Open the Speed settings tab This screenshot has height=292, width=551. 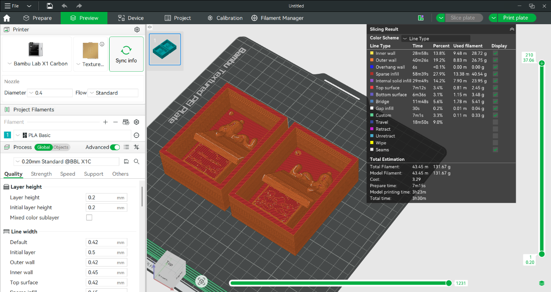(x=67, y=174)
